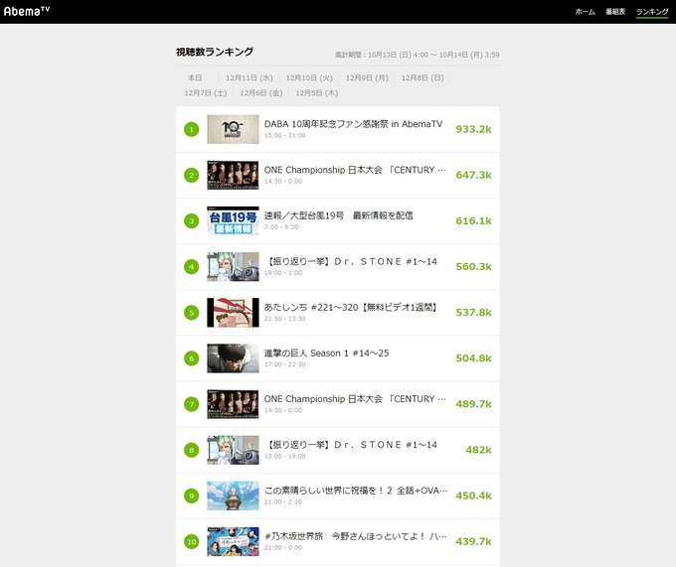Select the 12月9日 (月) tab
The height and width of the screenshot is (567, 676).
coord(367,77)
